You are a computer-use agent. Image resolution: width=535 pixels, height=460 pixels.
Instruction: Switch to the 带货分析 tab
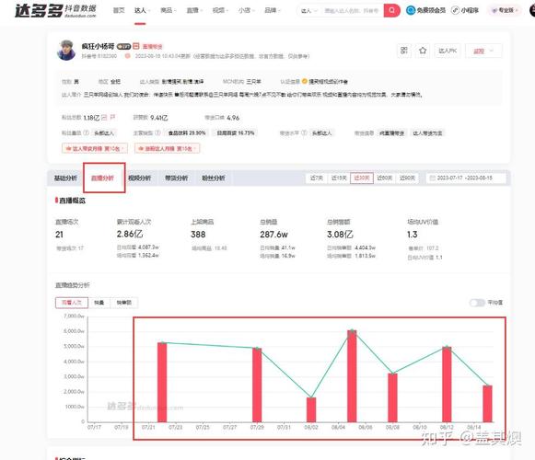[x=177, y=178]
